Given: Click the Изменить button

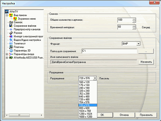Looking at the screenshot, I should (146, 62).
